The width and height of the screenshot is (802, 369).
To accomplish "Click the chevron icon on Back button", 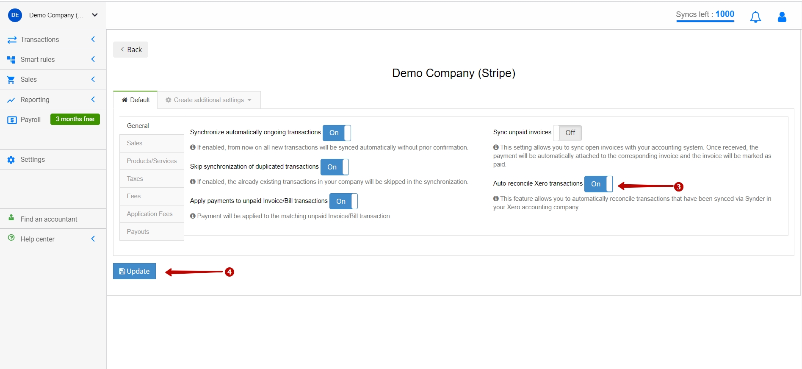I will coord(122,49).
